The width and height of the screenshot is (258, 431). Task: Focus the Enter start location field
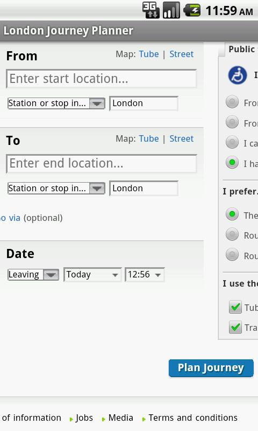(x=101, y=79)
